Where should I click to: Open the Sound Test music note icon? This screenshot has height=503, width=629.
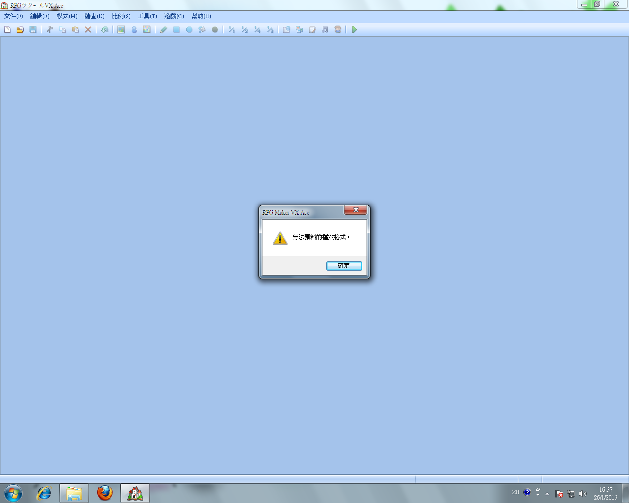pos(325,30)
